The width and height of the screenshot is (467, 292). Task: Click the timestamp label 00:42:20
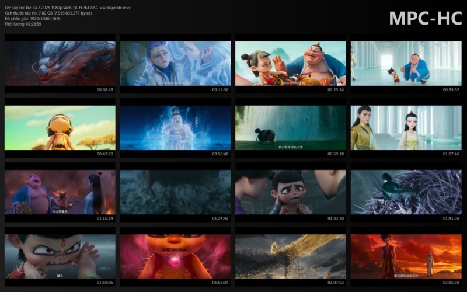click(105, 154)
